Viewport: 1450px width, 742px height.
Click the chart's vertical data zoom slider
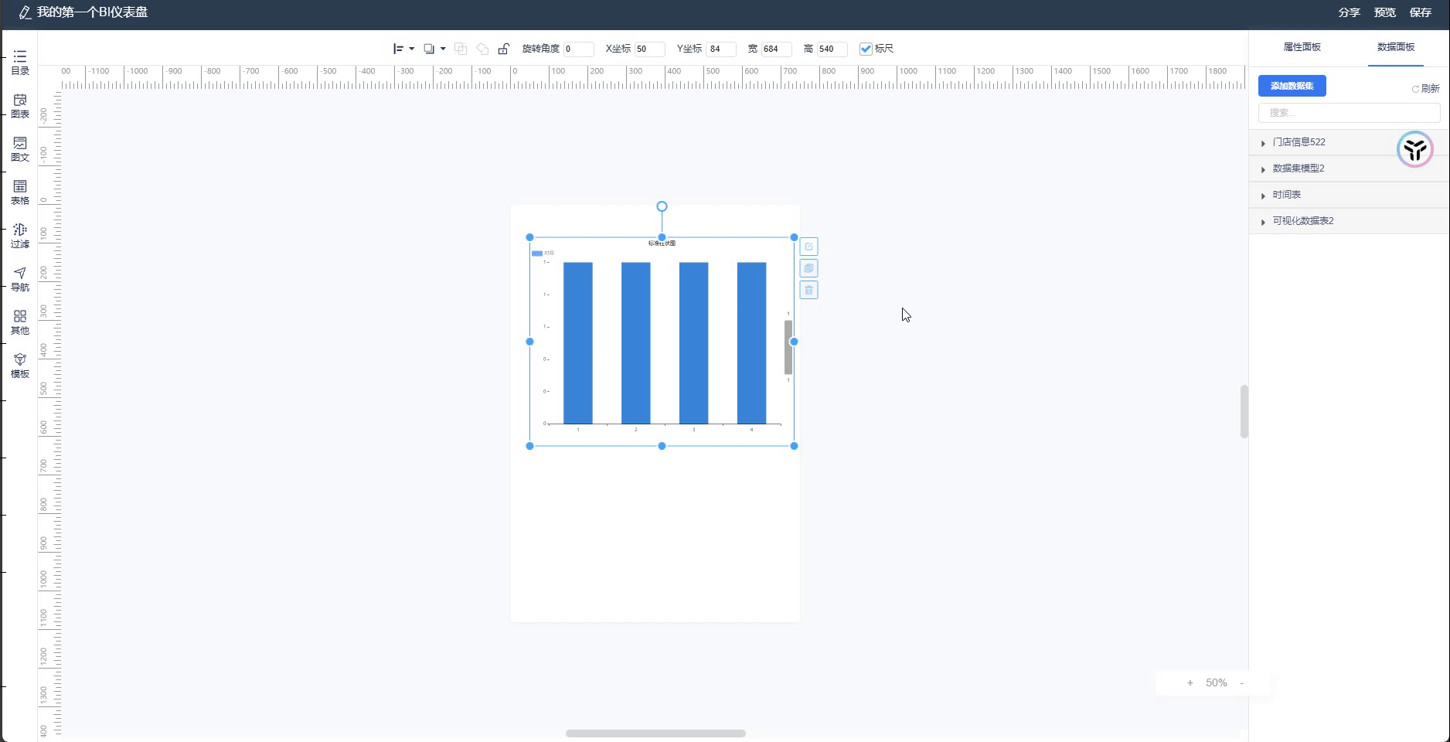click(x=788, y=347)
